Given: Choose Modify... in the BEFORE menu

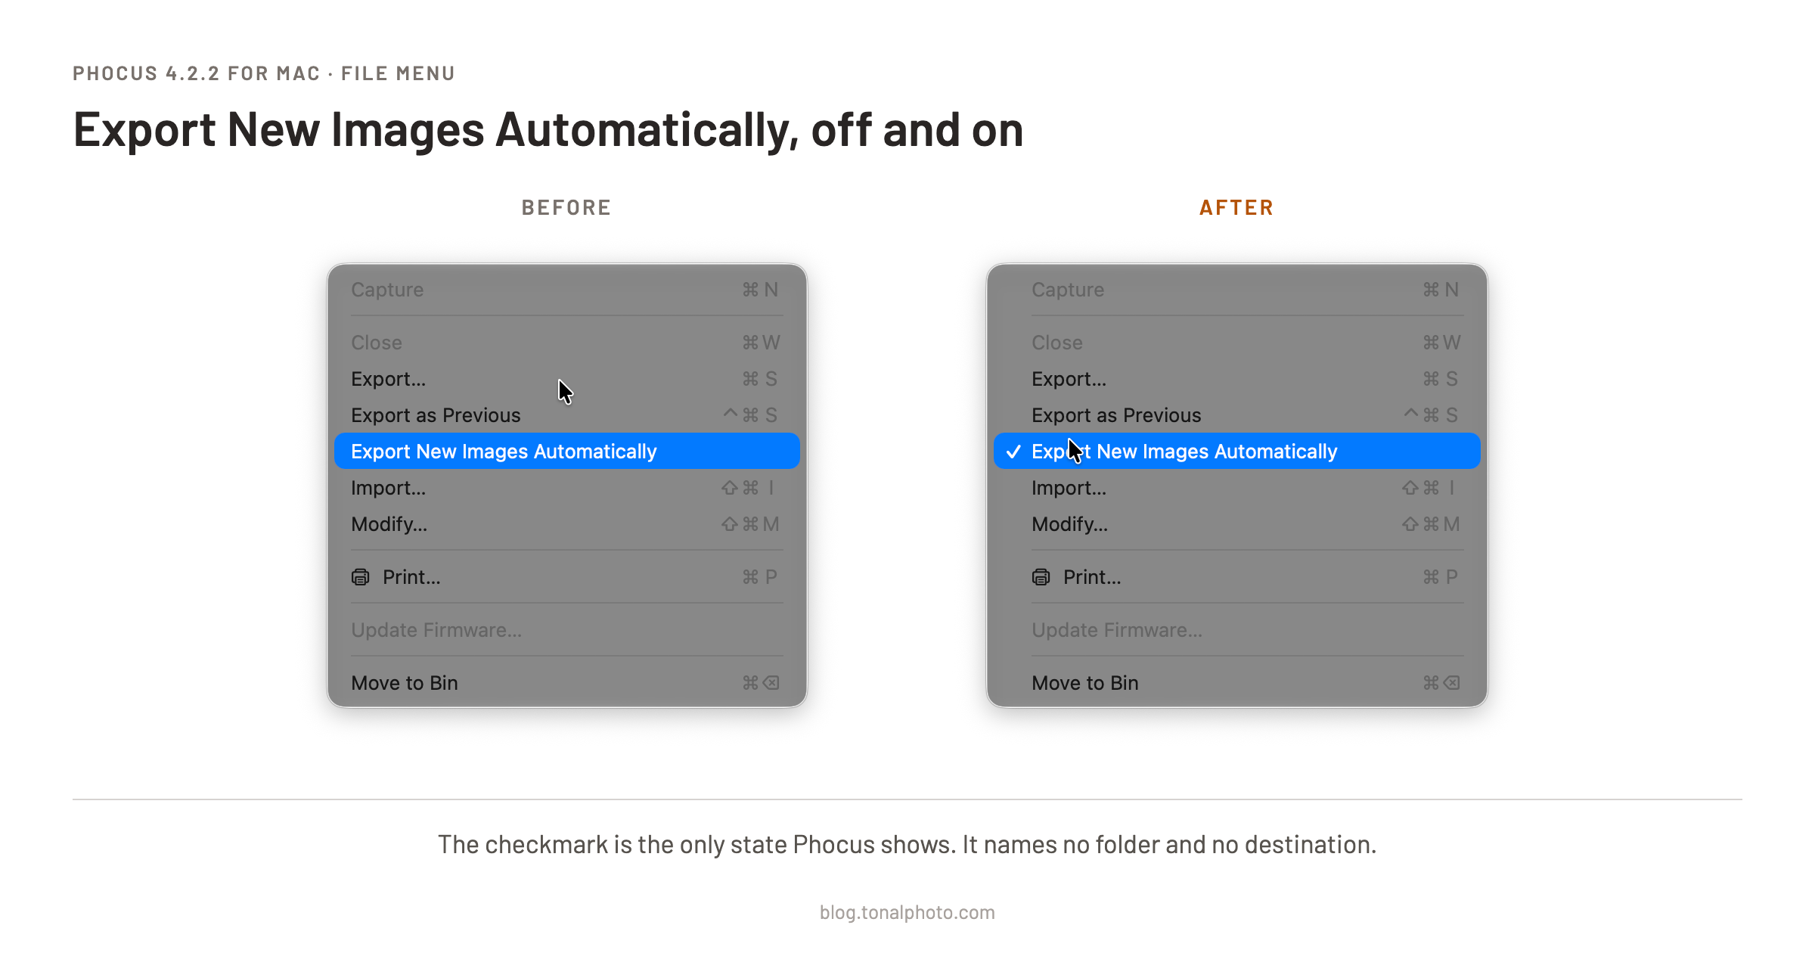Looking at the screenshot, I should [566, 524].
